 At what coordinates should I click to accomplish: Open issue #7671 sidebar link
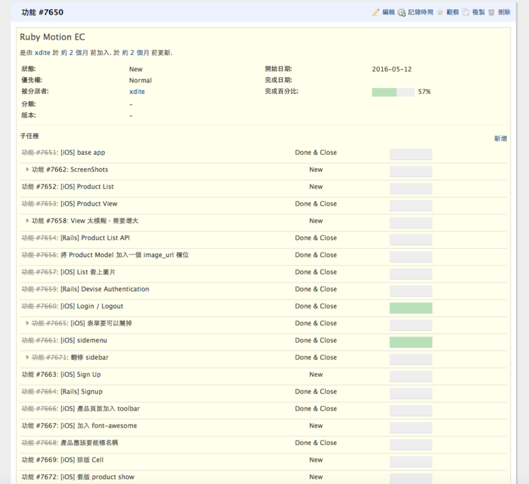point(50,358)
